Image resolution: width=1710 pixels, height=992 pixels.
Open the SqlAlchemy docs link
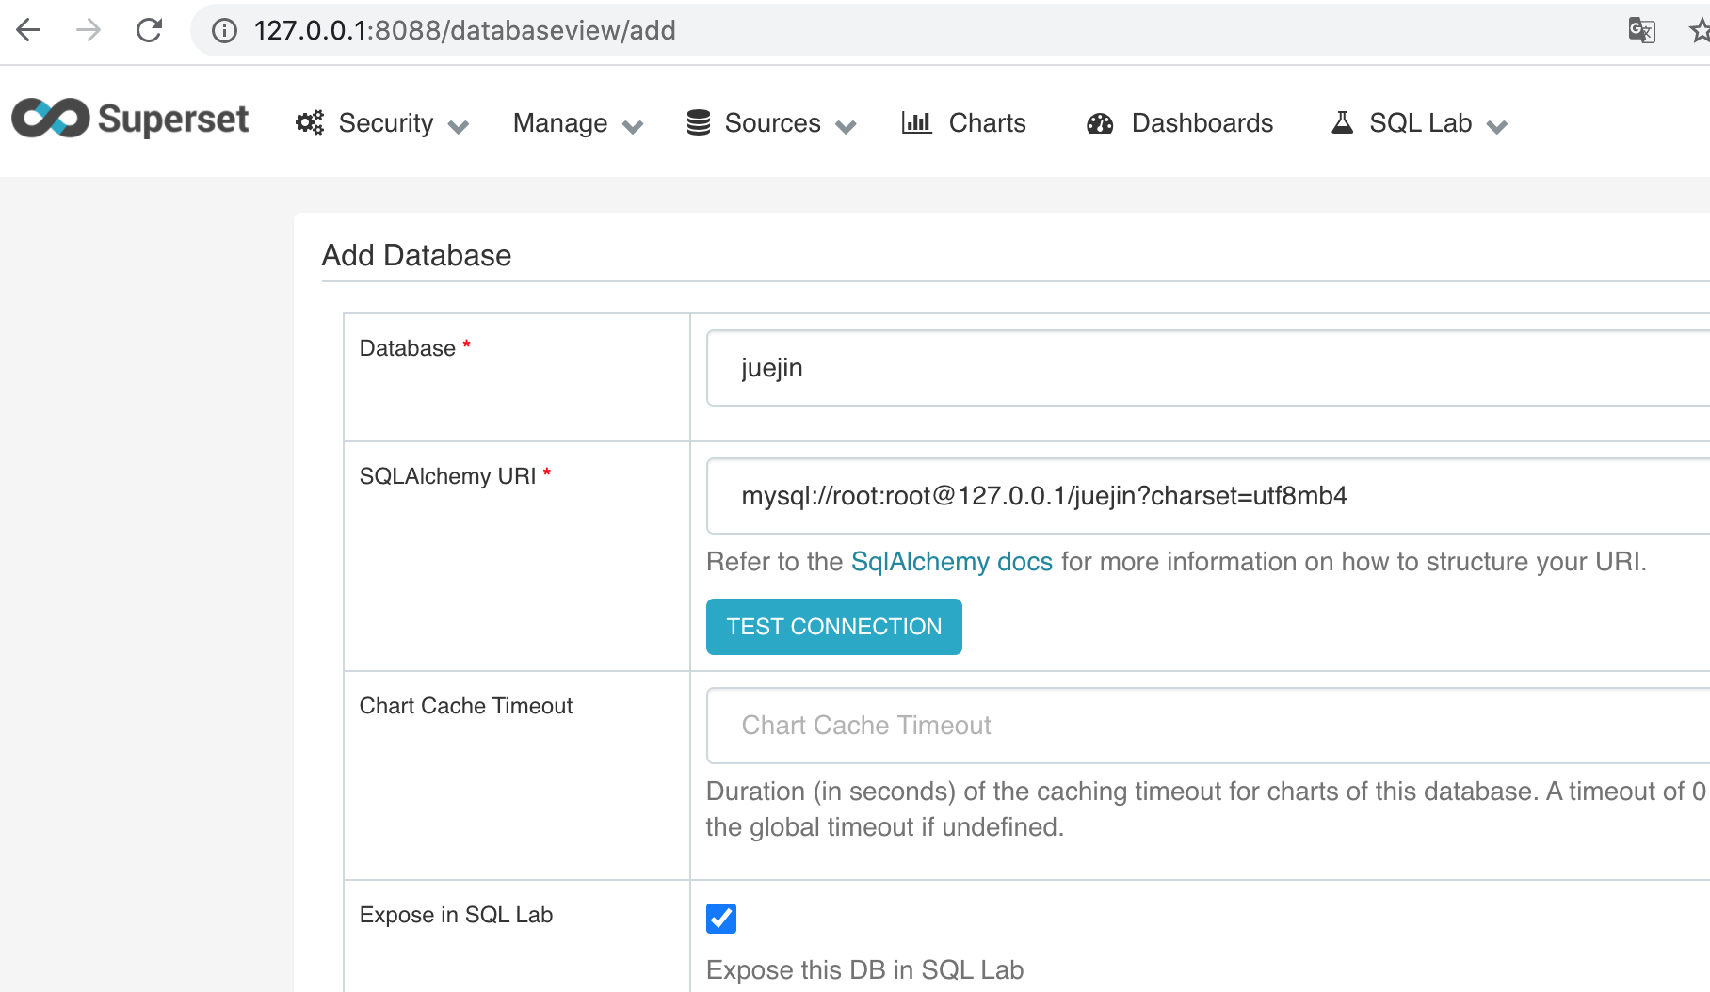(951, 562)
